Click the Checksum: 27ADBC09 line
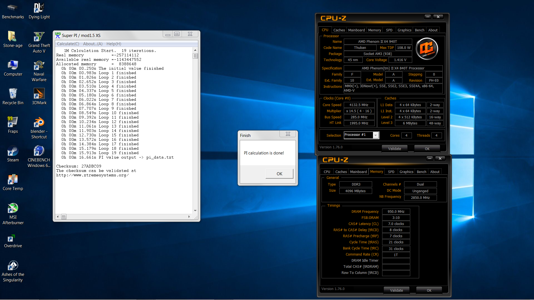534x300 pixels. (79, 166)
